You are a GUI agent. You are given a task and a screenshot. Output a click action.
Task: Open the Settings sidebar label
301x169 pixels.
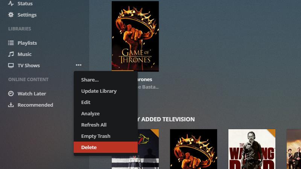[27, 15]
